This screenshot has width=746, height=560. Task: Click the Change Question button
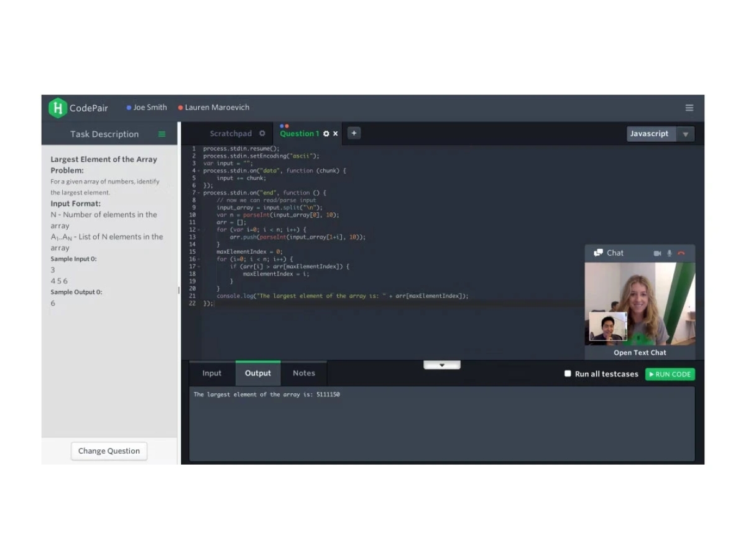[x=109, y=451]
